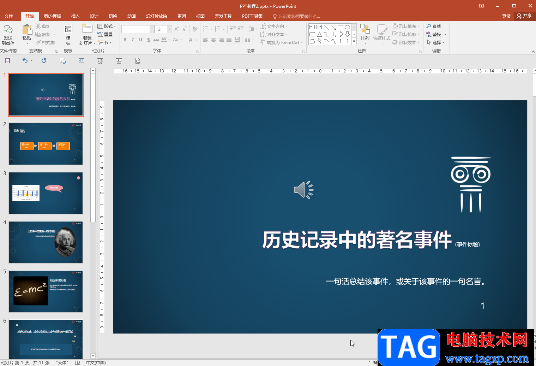Open the Paste options arrow
This screenshot has width=536, height=366.
pos(27,43)
